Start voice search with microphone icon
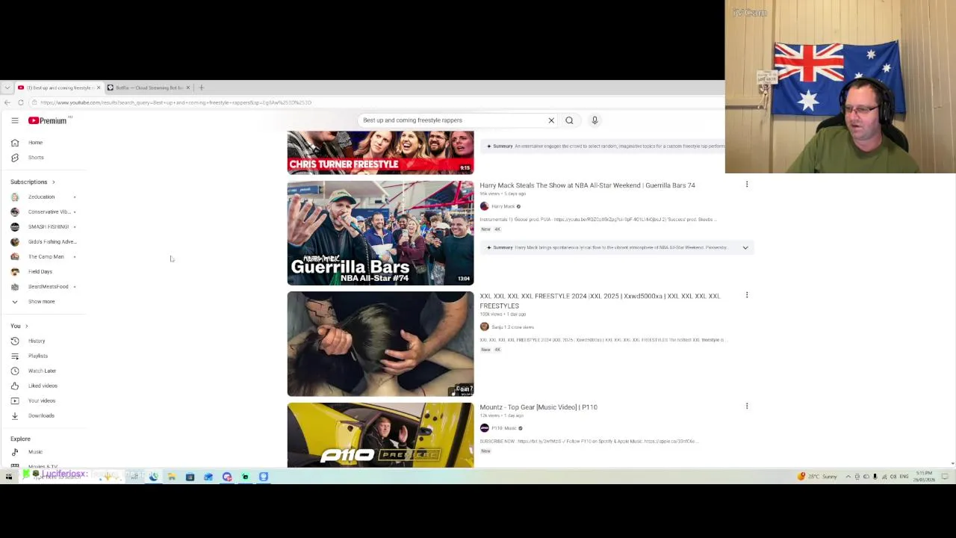The height and width of the screenshot is (538, 956). tap(595, 120)
